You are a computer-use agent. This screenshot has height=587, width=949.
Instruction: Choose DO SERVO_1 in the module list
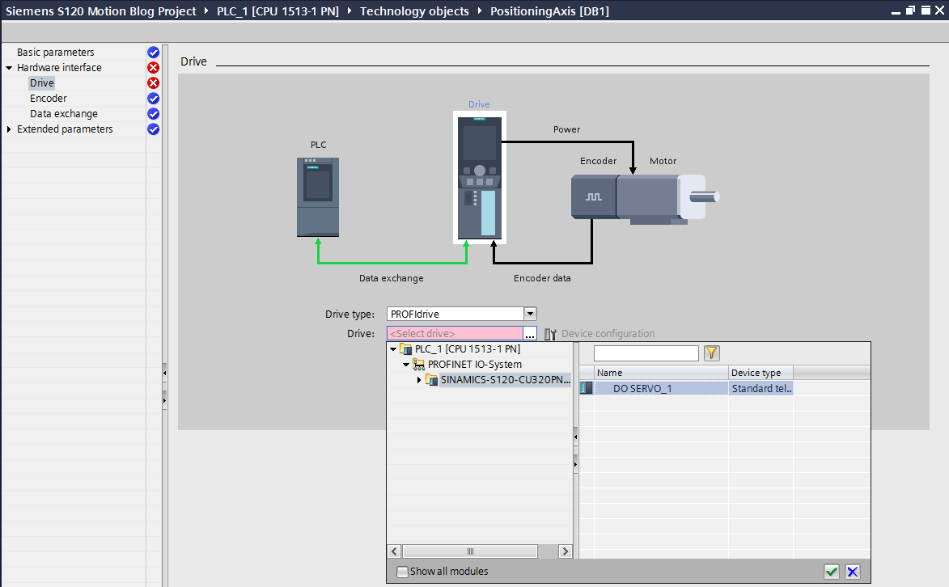point(642,389)
